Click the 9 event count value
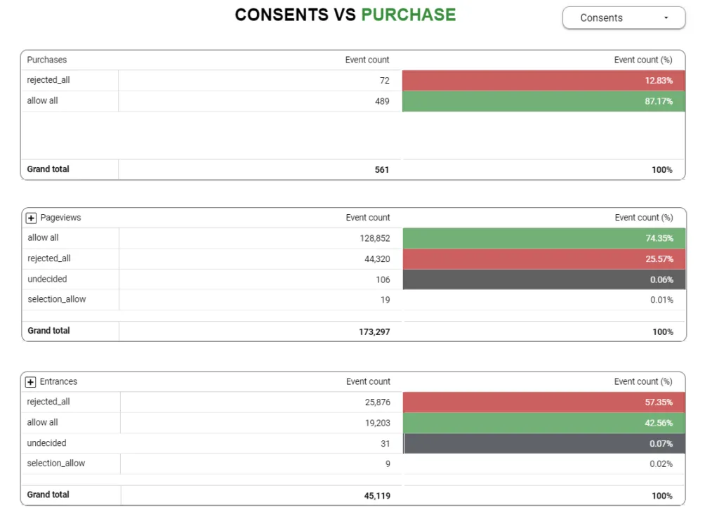 388,464
